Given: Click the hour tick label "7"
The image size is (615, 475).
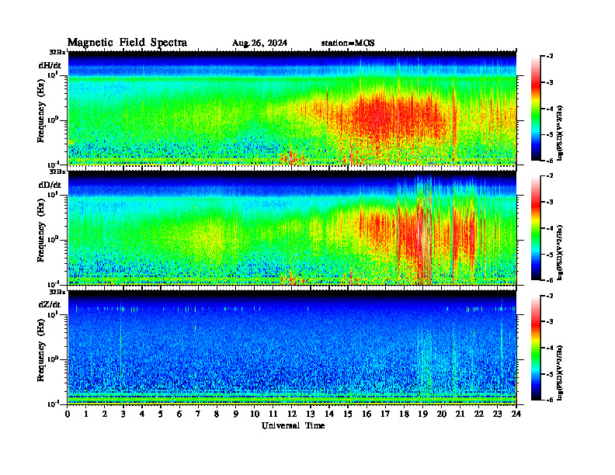Looking at the screenshot, I should pyautogui.click(x=198, y=414).
